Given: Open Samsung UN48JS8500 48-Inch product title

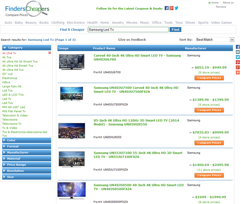Looking at the screenshot, I should coord(139,187).
